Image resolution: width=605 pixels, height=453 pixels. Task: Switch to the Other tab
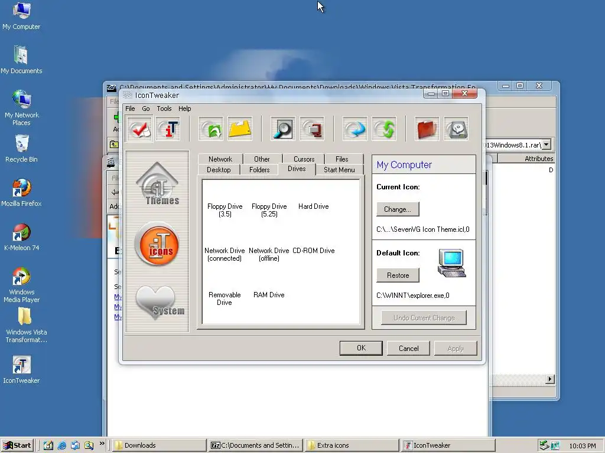coord(262,159)
